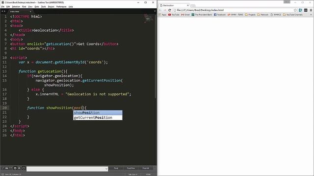Click the previous tab arrow in Sublime

coord(2,11)
